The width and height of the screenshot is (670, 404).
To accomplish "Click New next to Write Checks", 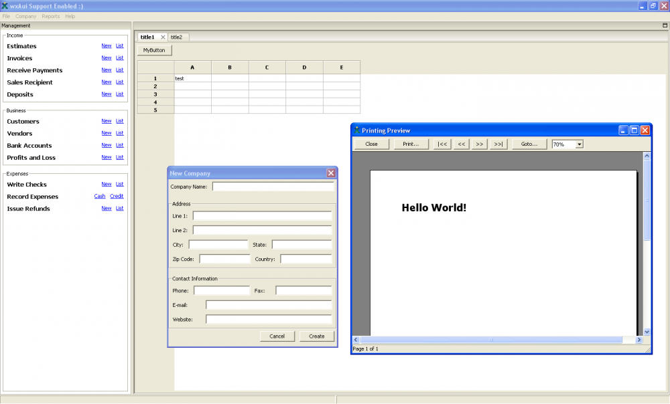I will tap(107, 185).
